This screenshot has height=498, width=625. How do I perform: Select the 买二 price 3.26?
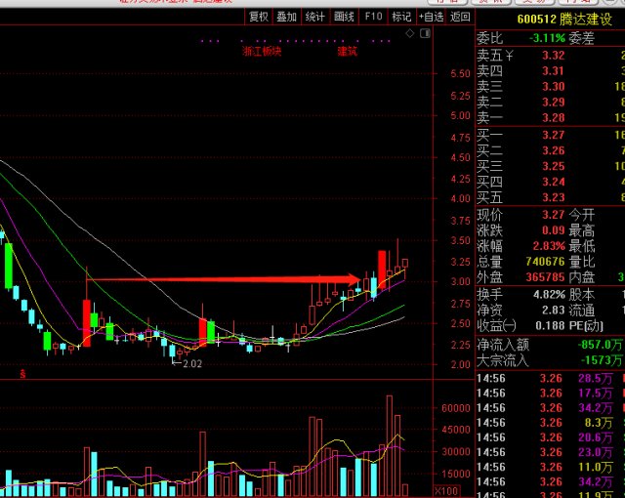554,150
